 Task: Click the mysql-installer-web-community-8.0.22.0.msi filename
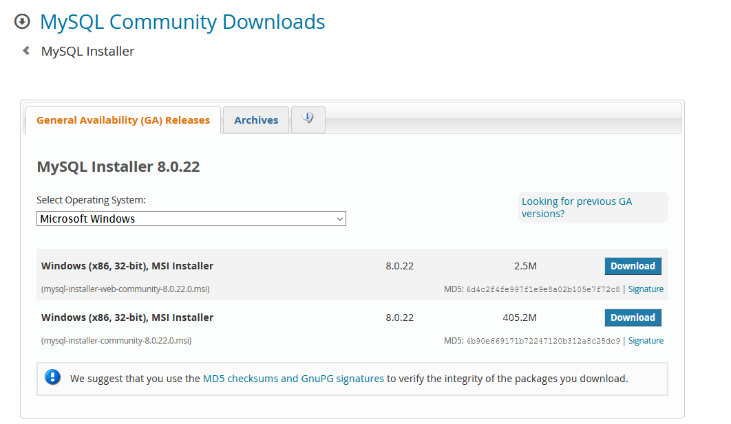[x=125, y=289]
